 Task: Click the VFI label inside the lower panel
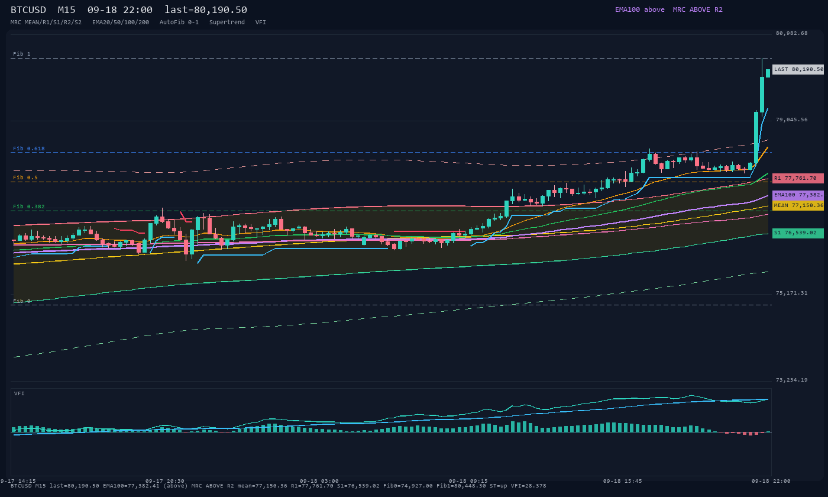coord(20,393)
